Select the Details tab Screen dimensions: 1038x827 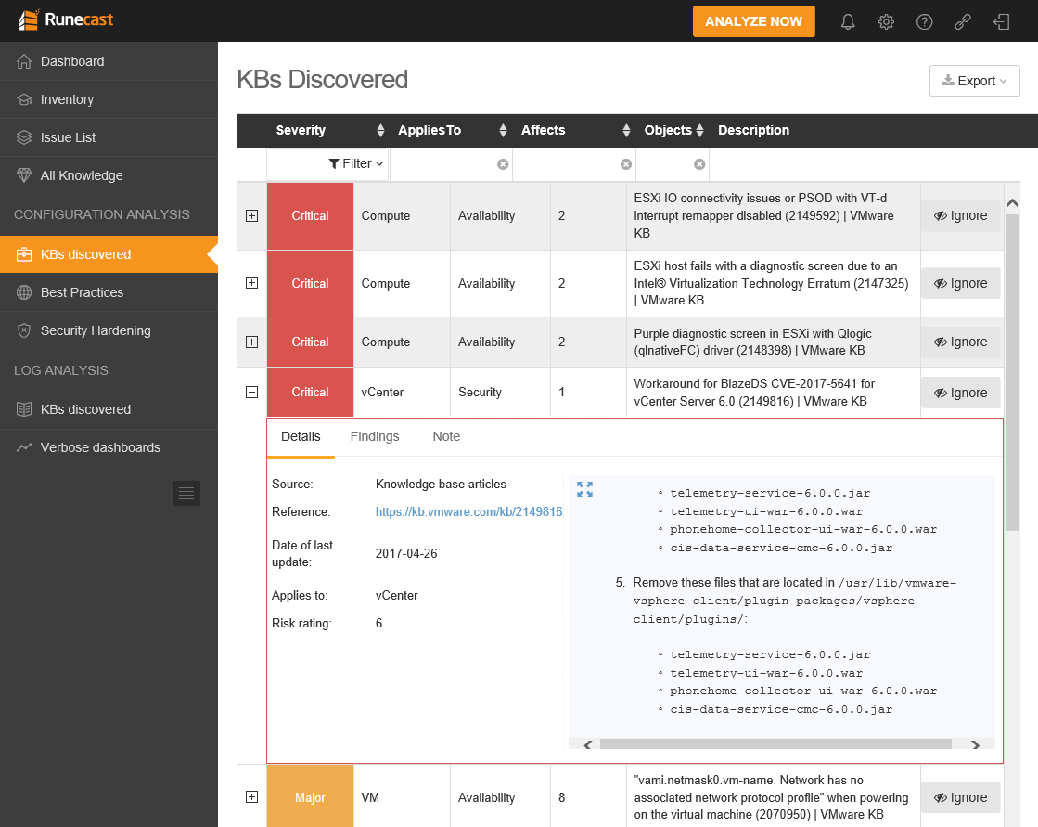click(301, 437)
